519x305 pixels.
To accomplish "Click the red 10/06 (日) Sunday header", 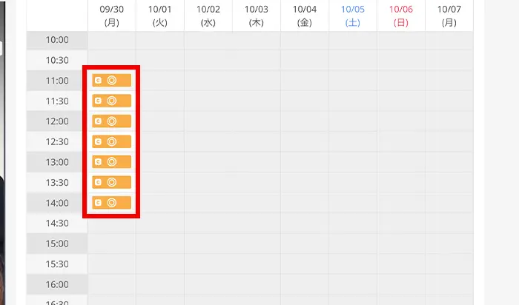I will 400,16.
